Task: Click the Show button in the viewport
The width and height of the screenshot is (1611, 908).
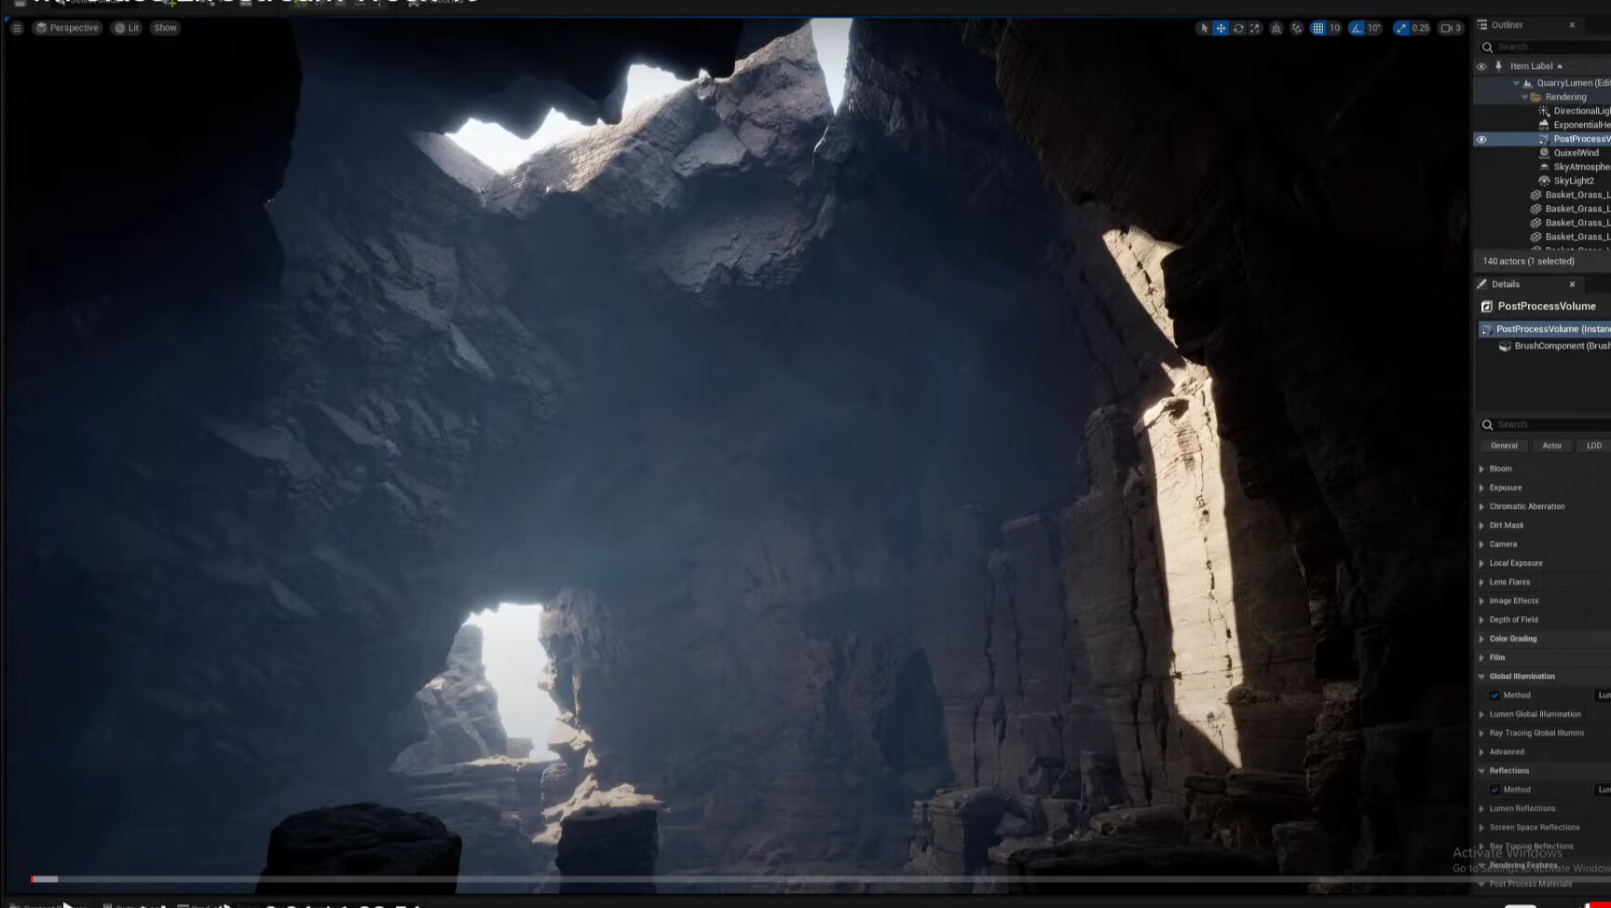Action: pyautogui.click(x=165, y=27)
